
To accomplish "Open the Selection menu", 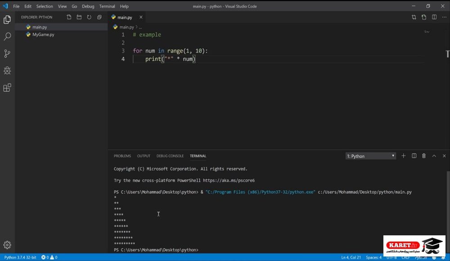I will click(45, 6).
